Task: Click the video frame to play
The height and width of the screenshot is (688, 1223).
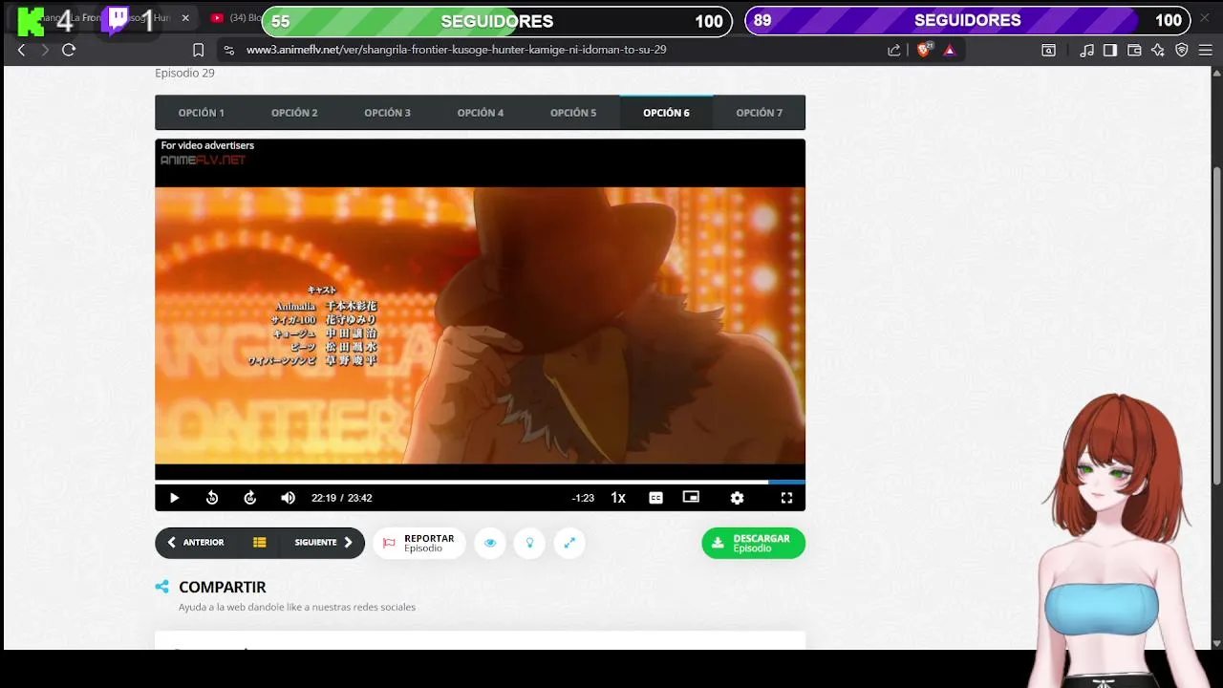Action: (x=480, y=325)
